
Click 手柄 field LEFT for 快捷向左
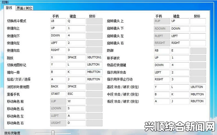tap(58, 43)
